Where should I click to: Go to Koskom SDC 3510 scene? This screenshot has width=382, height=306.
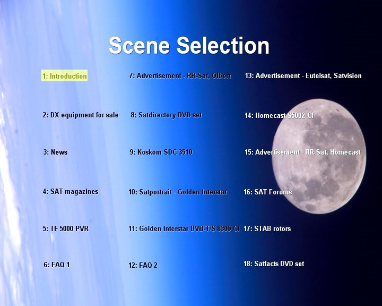pyautogui.click(x=161, y=152)
